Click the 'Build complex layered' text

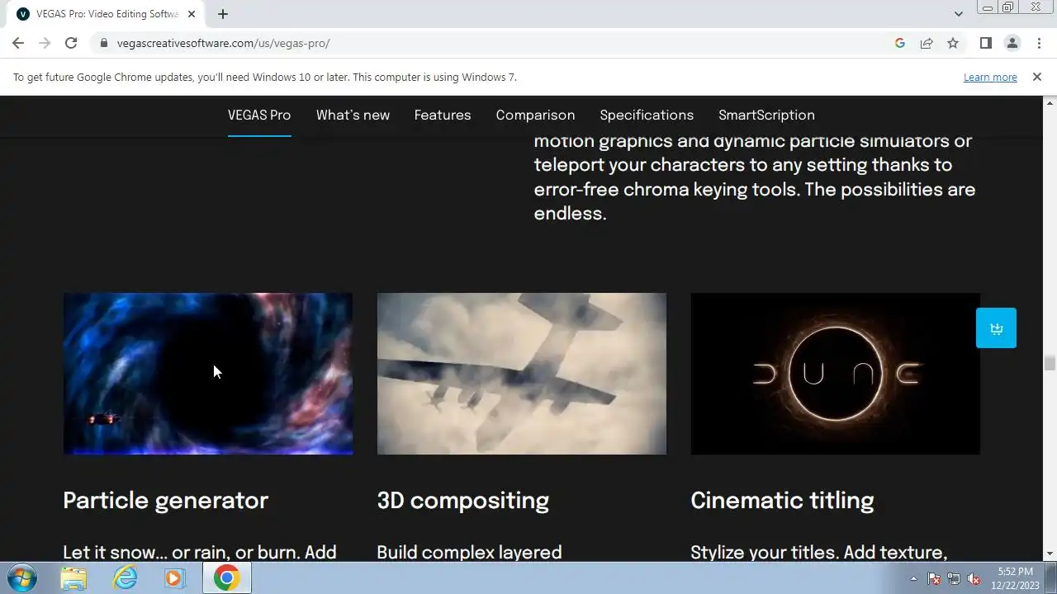coord(470,552)
